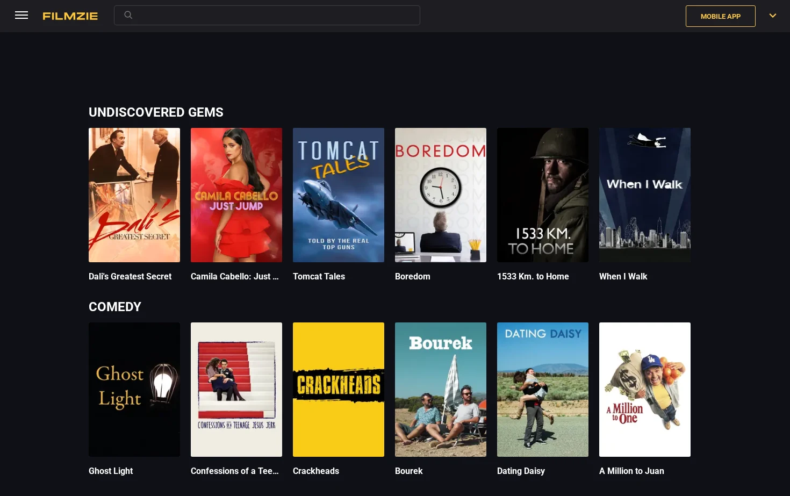This screenshot has height=496, width=790.
Task: Expand the account dropdown chevron
Action: [x=772, y=16]
